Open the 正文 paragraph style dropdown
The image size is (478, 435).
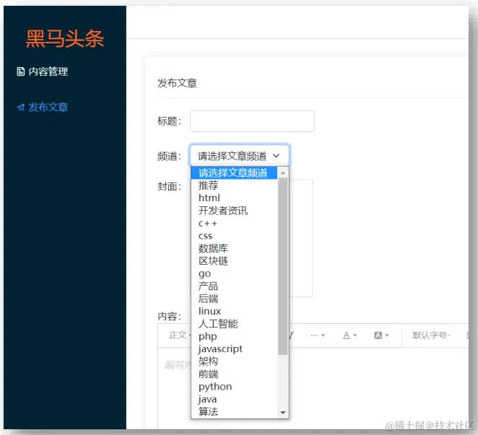pyautogui.click(x=179, y=335)
